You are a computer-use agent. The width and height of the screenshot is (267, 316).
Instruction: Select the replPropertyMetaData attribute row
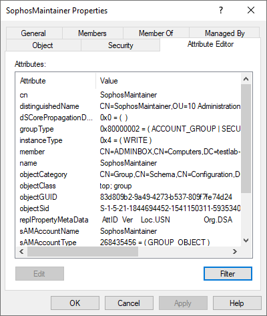(x=128, y=220)
